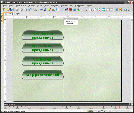Insert an Image object icon
Screen dimensions: 134x113
[x=53, y=10]
